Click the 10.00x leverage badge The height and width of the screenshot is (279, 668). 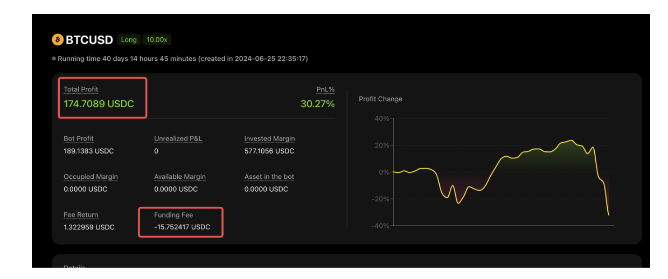(157, 40)
